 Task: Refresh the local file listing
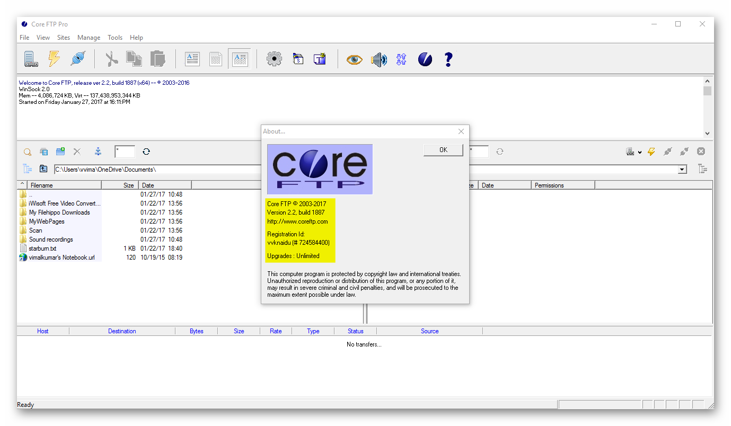(146, 152)
